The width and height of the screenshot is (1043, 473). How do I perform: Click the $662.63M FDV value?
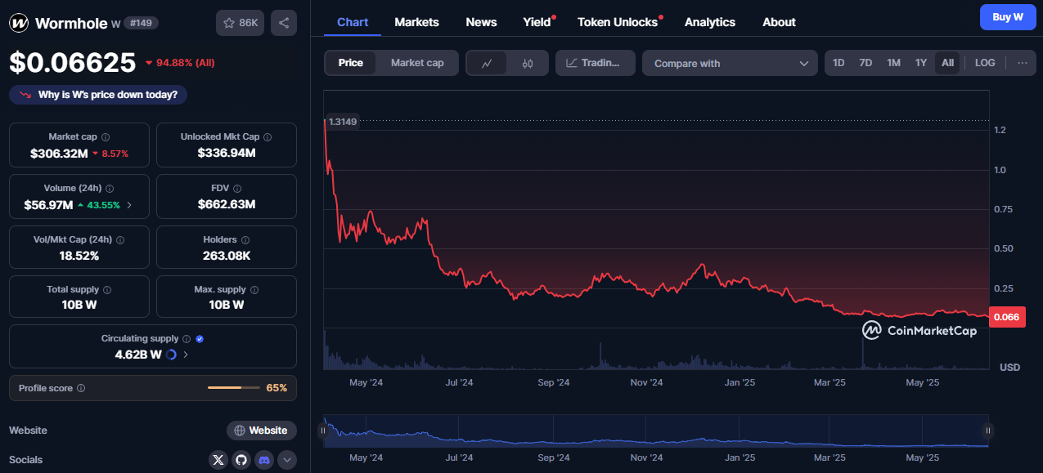(227, 204)
